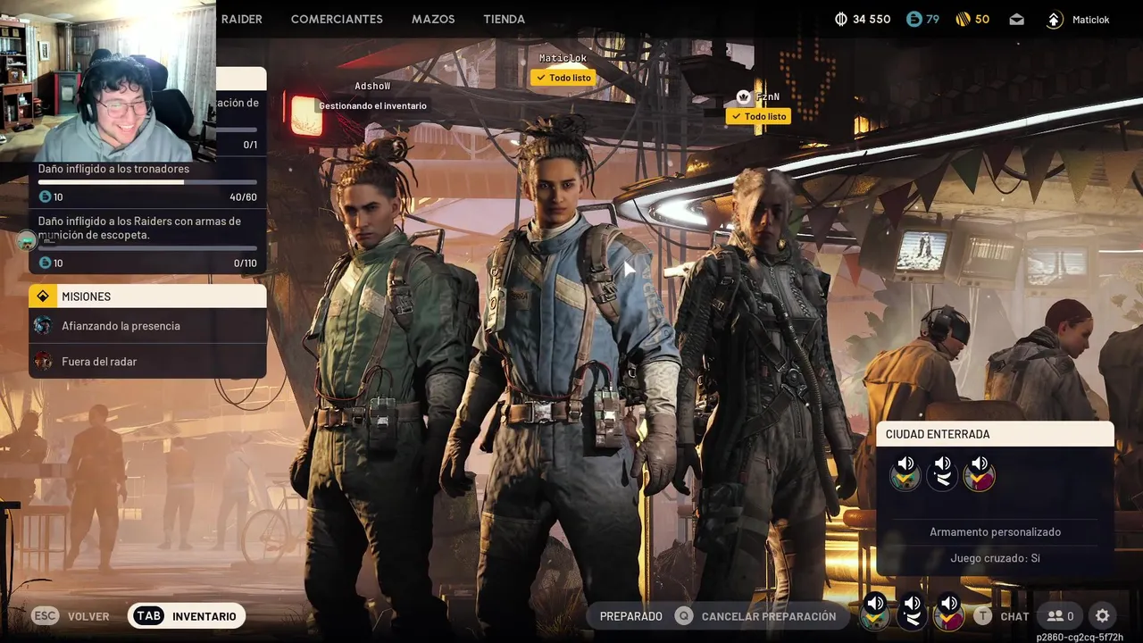The height and width of the screenshot is (643, 1143).
Task: Select the Maticlok name tag above the center character
Action: click(563, 58)
